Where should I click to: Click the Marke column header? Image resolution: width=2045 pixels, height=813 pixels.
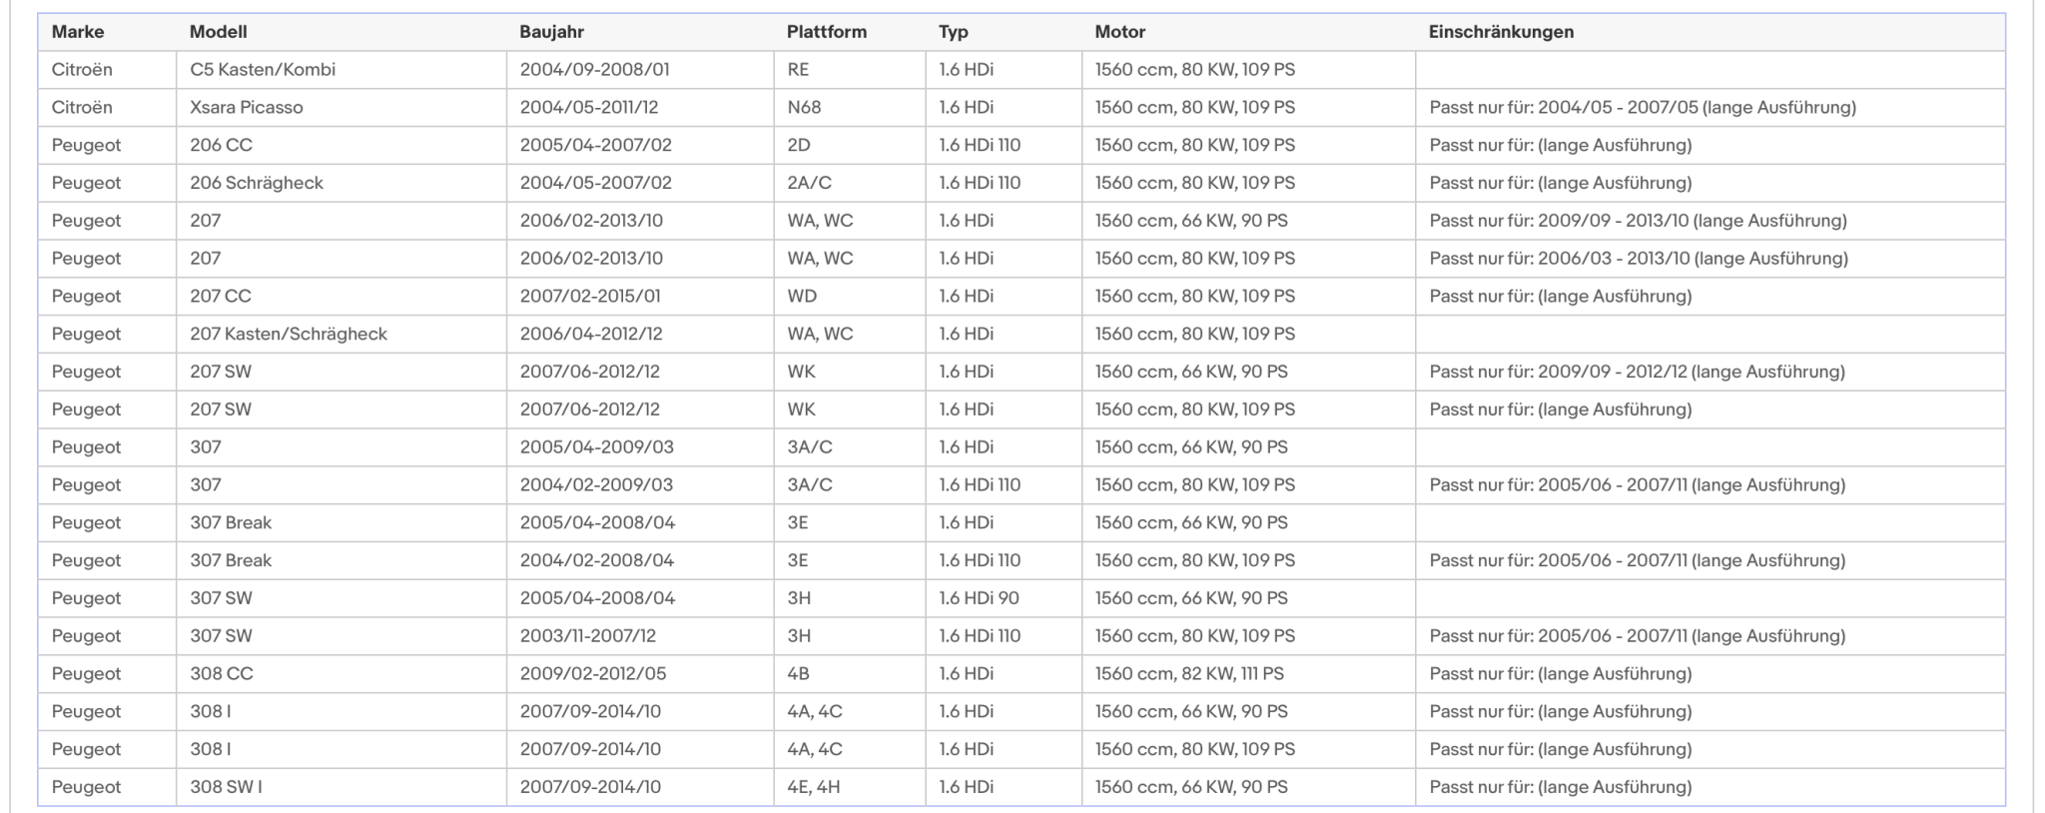107,32
